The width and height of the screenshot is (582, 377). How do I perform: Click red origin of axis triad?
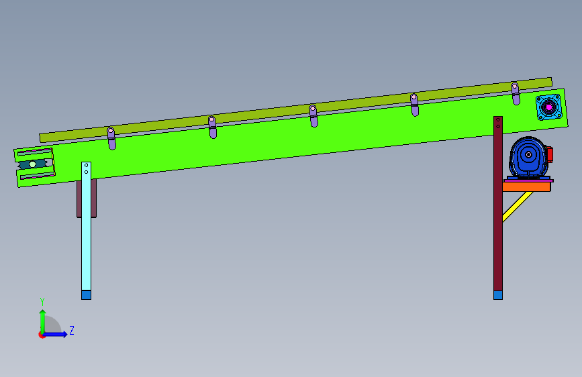point(42,335)
